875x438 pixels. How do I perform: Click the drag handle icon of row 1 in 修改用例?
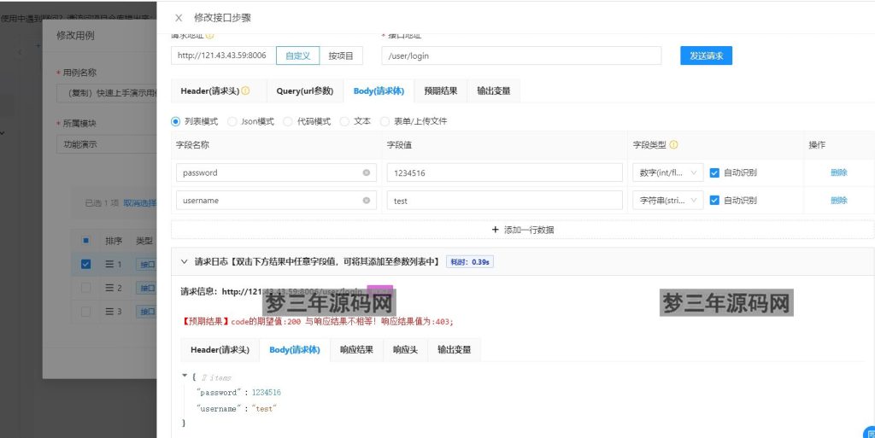[109, 264]
